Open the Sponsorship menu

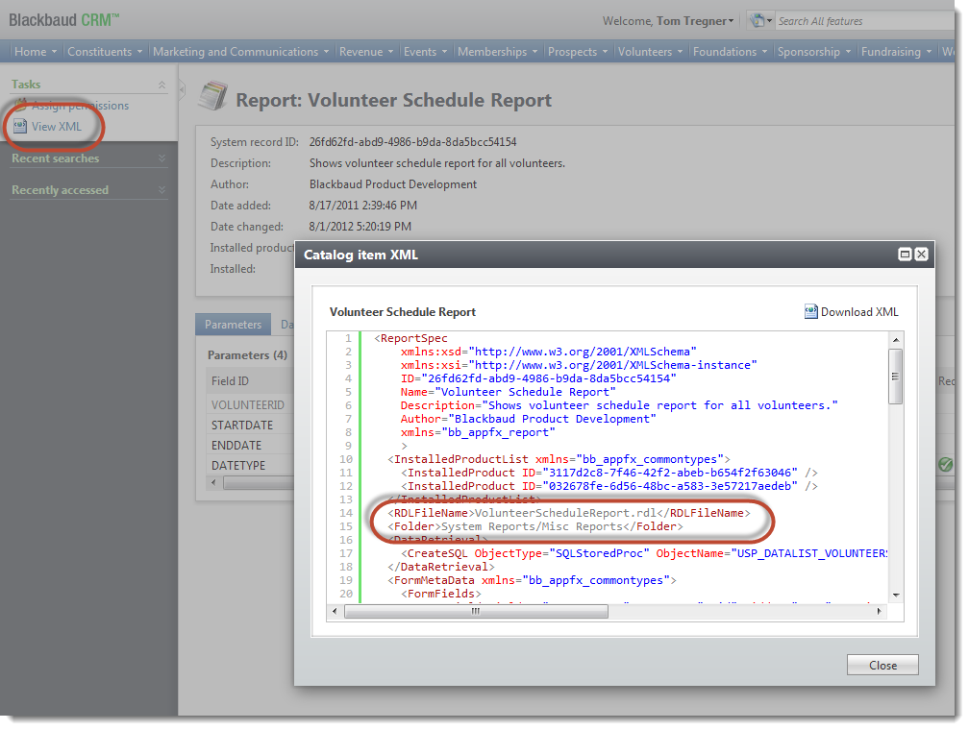click(814, 52)
